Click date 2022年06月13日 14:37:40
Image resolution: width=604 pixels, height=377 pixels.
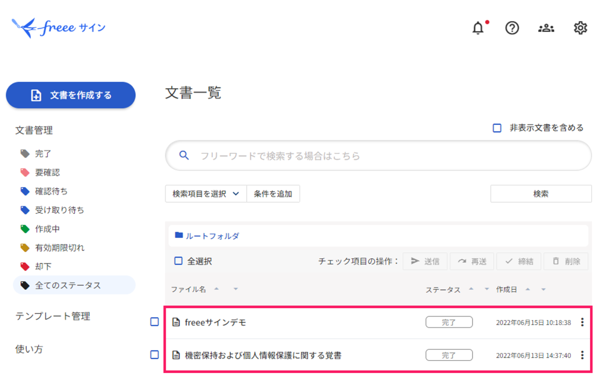pyautogui.click(x=533, y=356)
